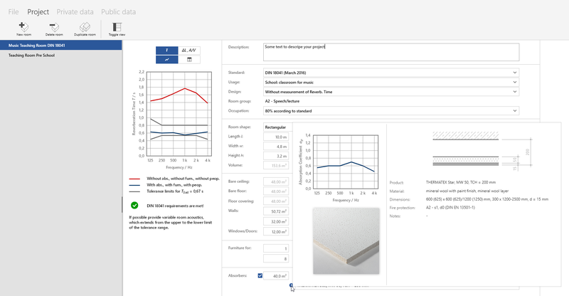Click the Delete room icon
569x296 pixels.
point(54,26)
